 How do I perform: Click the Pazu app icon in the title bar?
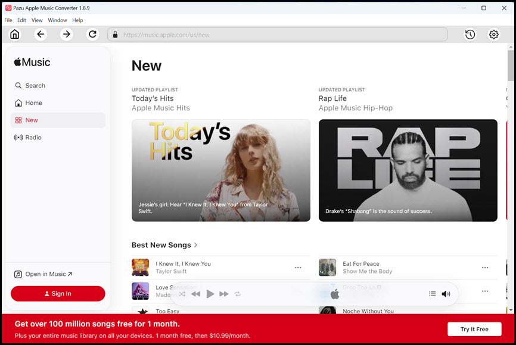tap(8, 8)
